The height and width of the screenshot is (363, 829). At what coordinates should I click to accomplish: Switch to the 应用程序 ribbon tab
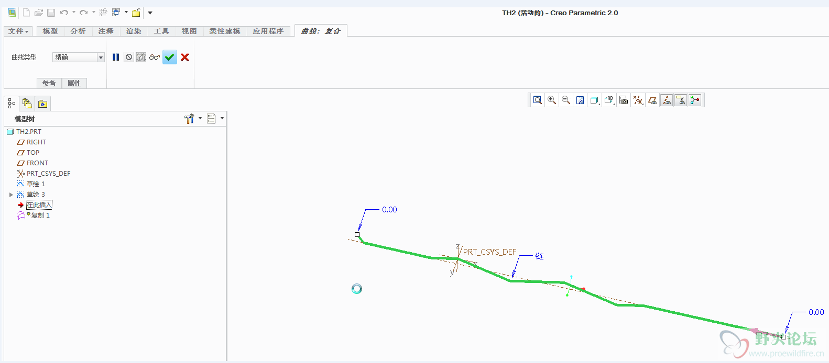[x=268, y=31]
